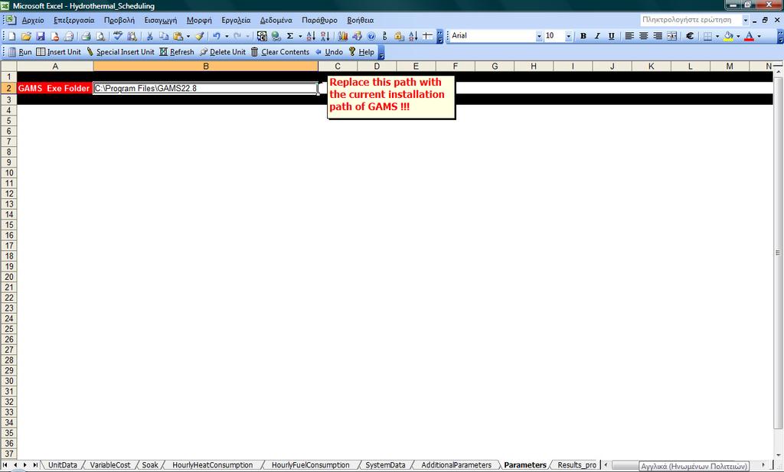Open the Εισαγωγή menu
784x472 pixels.
point(161,20)
